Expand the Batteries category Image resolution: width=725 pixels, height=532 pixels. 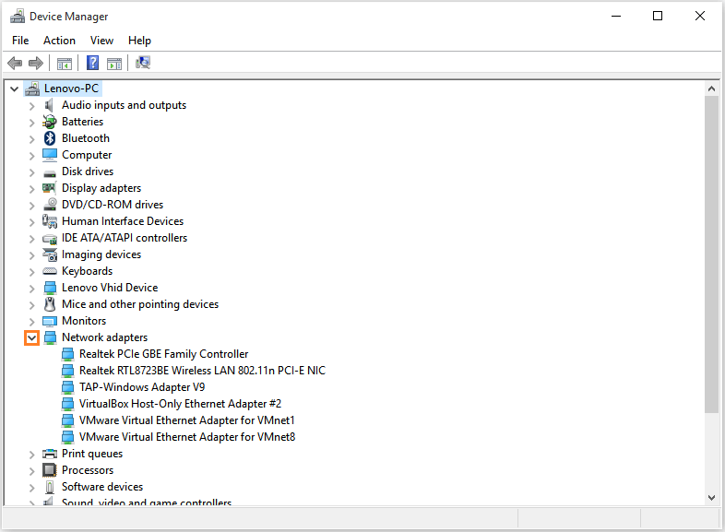coord(31,122)
